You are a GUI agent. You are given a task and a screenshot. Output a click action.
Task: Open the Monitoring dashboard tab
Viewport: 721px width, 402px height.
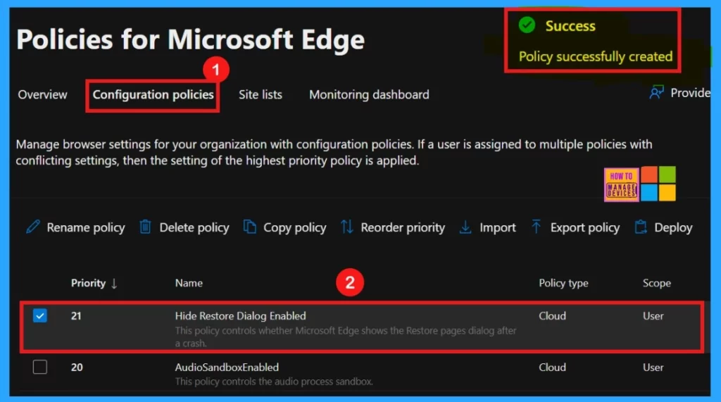[369, 94]
